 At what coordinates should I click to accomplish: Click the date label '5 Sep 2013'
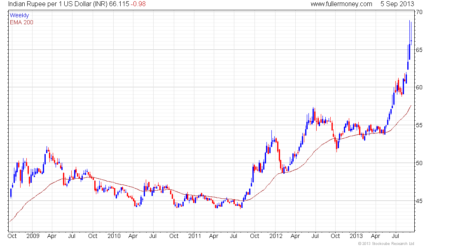pyautogui.click(x=397, y=4)
